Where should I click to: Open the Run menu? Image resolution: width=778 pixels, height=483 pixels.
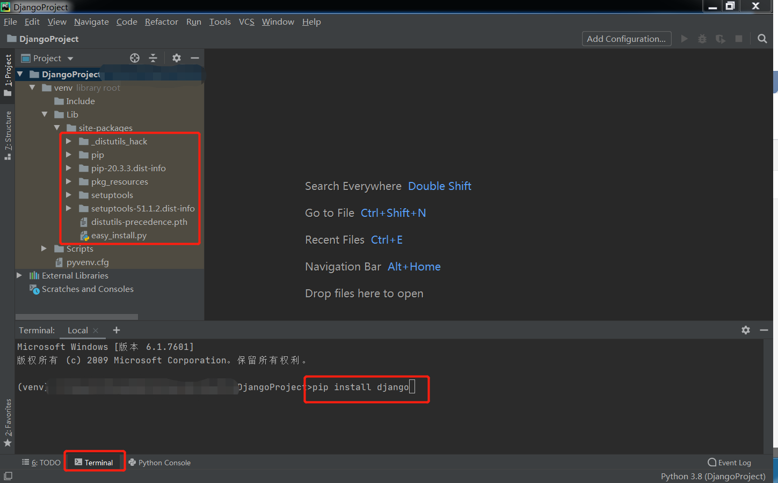[194, 21]
